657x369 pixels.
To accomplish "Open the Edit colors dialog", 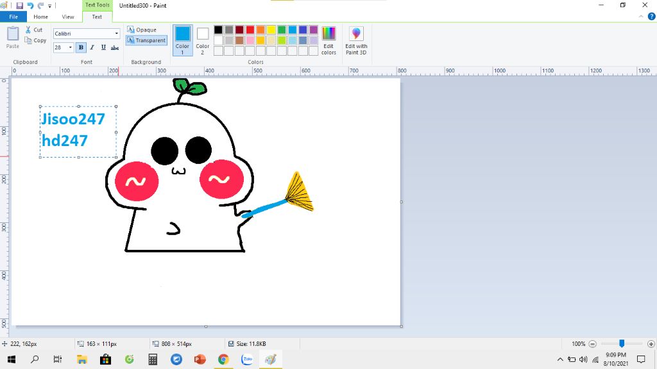I will tap(328, 40).
